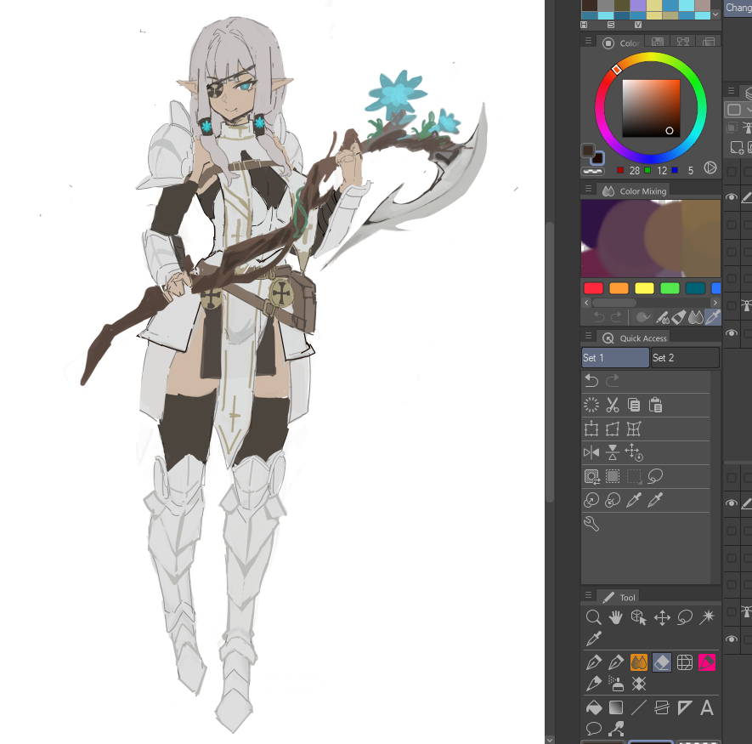Select the Move layer tool
The image size is (752, 744).
(662, 617)
